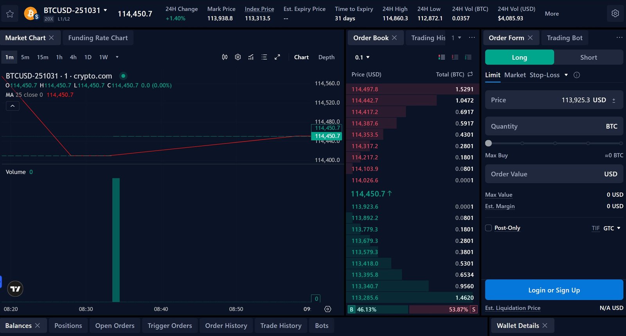This screenshot has height=336, width=626.
Task: Open Trading History tab count dropdown
Action: [x=456, y=38]
